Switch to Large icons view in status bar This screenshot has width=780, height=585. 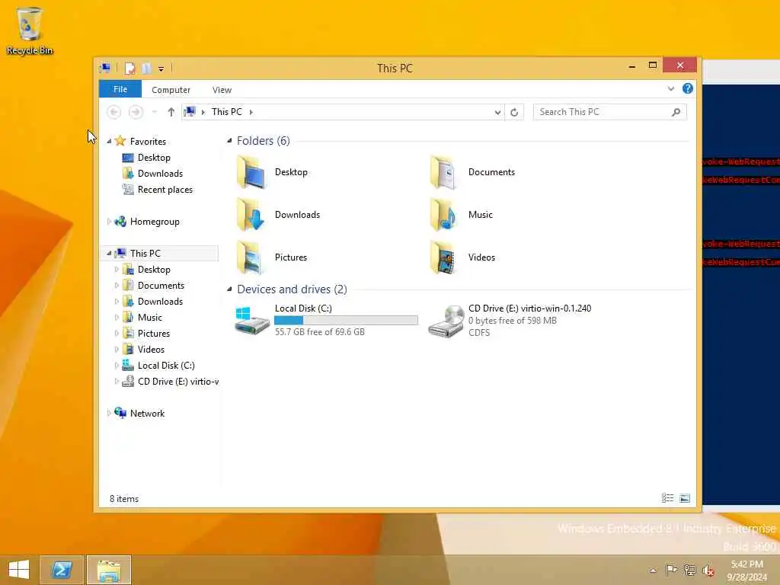coord(685,498)
